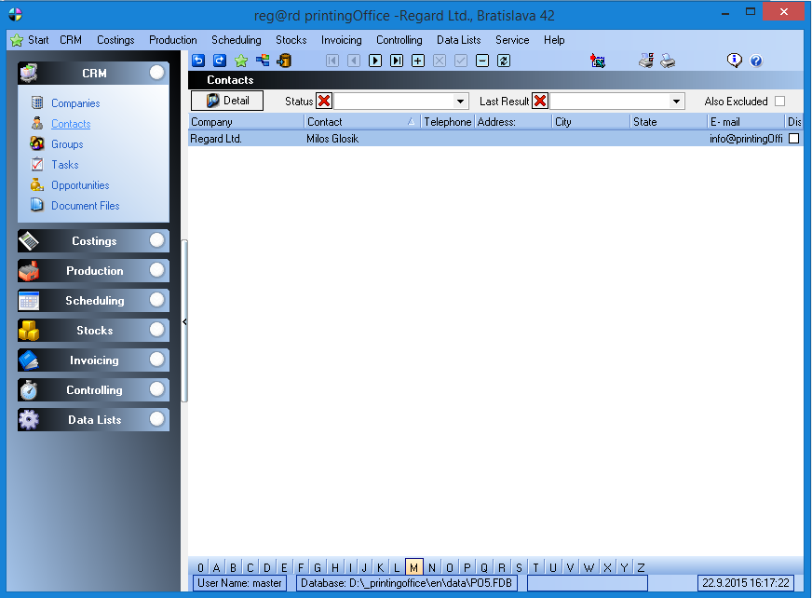Click the next record arrow in toolbar
The height and width of the screenshot is (598, 812).
point(375,61)
